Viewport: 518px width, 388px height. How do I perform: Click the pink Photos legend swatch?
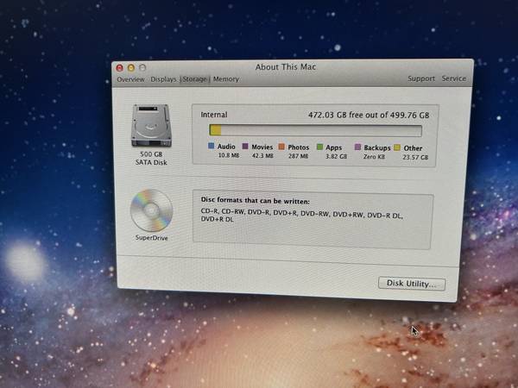tap(281, 147)
